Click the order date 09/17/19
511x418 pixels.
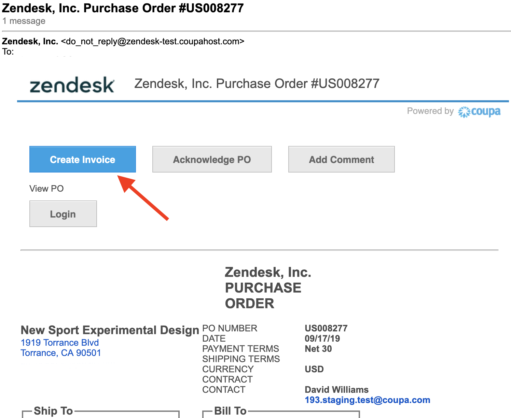pos(322,339)
